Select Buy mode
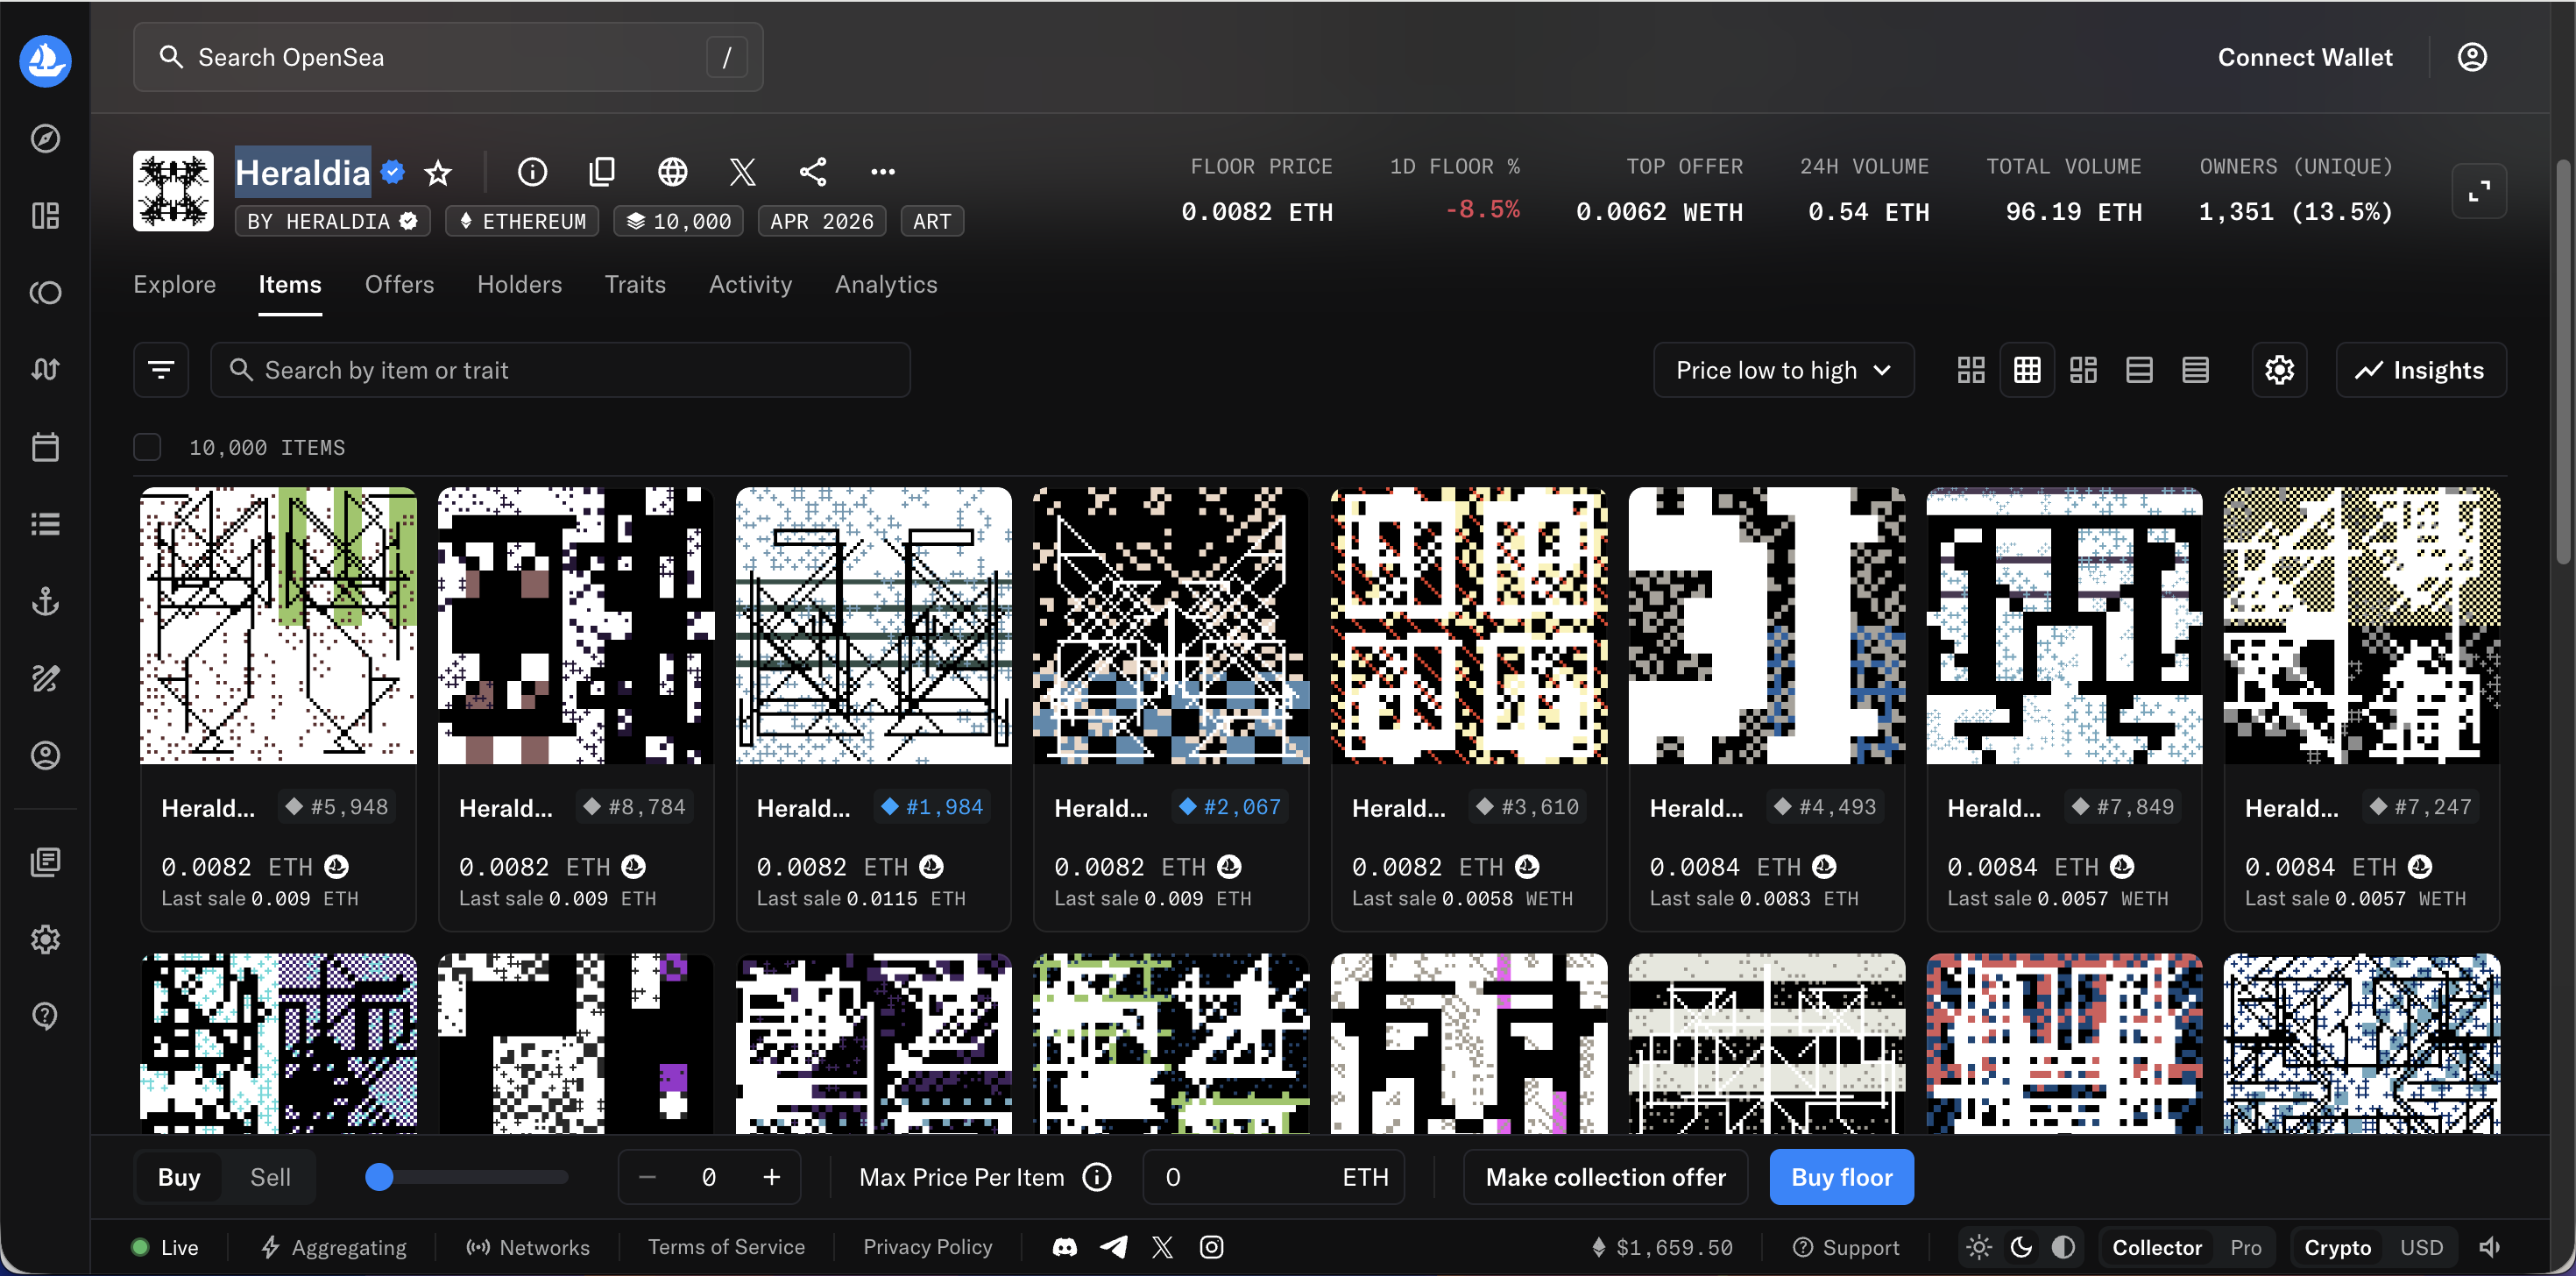Screen dimensions: 2576x1276 coord(179,1177)
